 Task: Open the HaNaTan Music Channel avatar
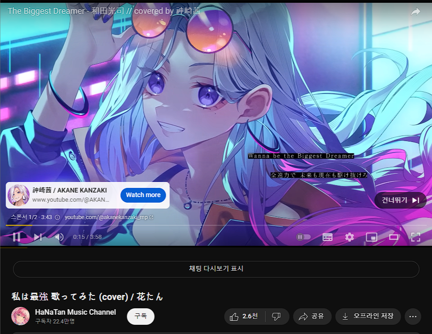pyautogui.click(x=20, y=316)
